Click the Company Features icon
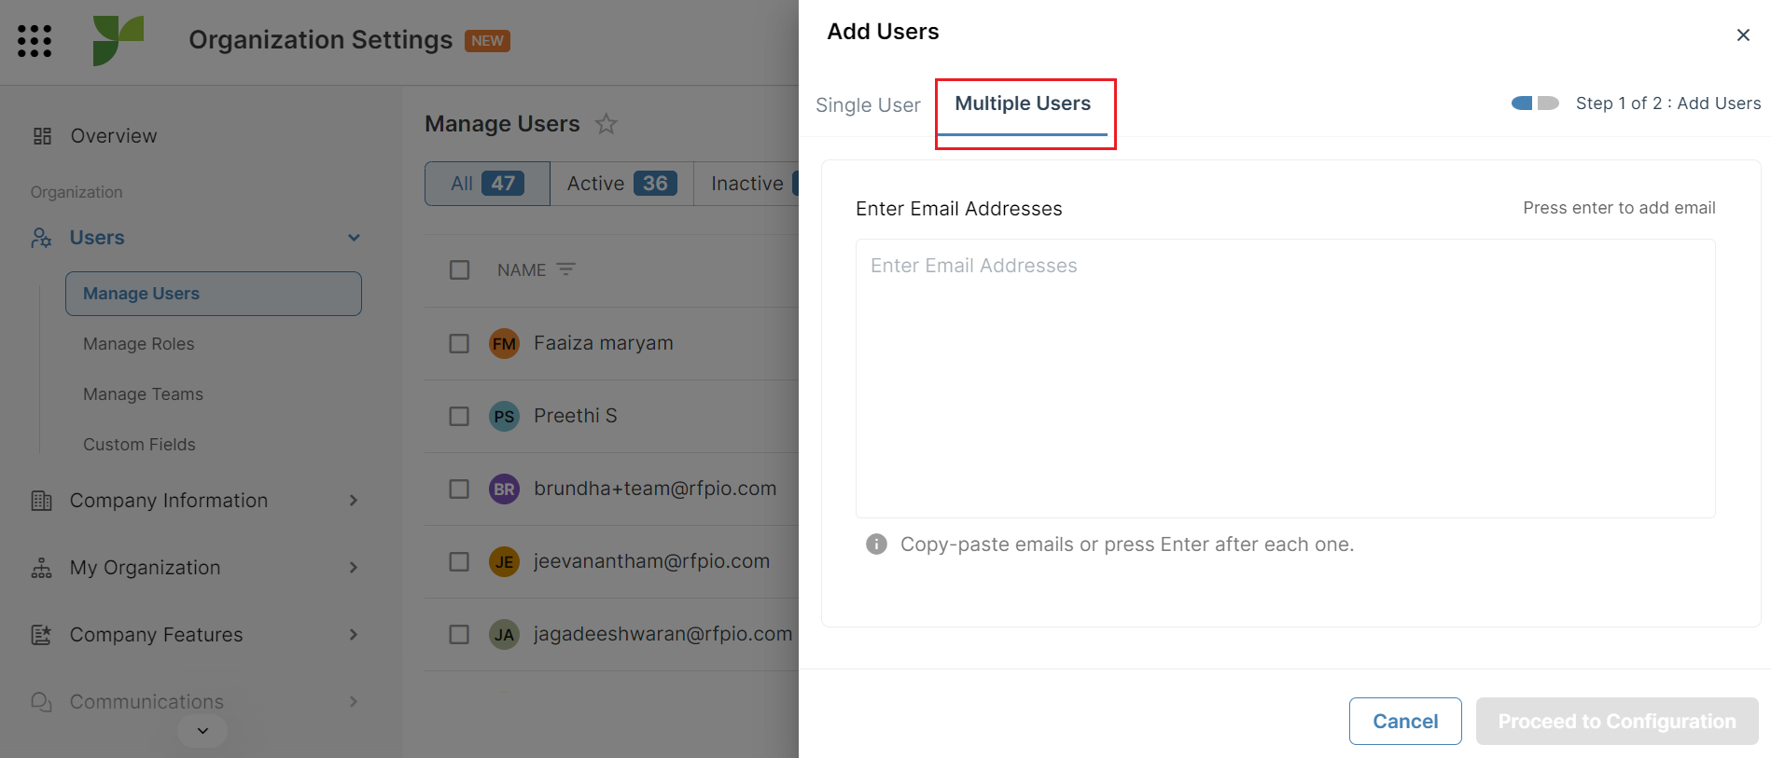The width and height of the screenshot is (1771, 758). click(41, 634)
